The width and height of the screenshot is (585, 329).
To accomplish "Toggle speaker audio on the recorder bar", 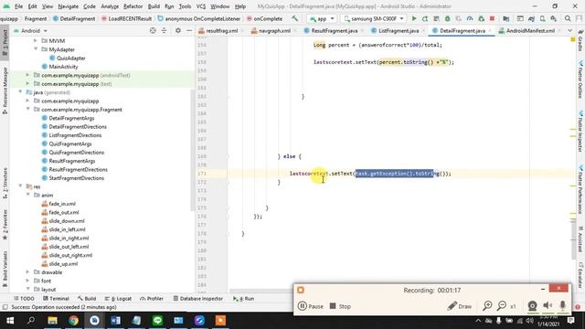I will pyautogui.click(x=548, y=306).
